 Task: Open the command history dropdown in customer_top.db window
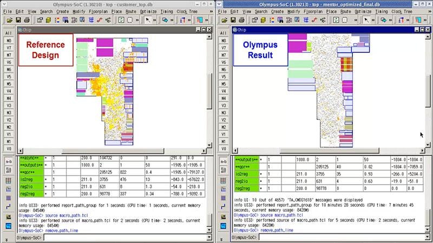pos(209,237)
